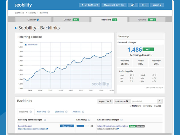The height and width of the screenshot is (135, 180).
Task: Expand Show more for backlinko.com
Action: point(67,126)
